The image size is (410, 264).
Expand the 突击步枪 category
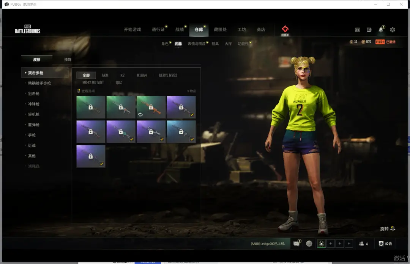pos(45,73)
